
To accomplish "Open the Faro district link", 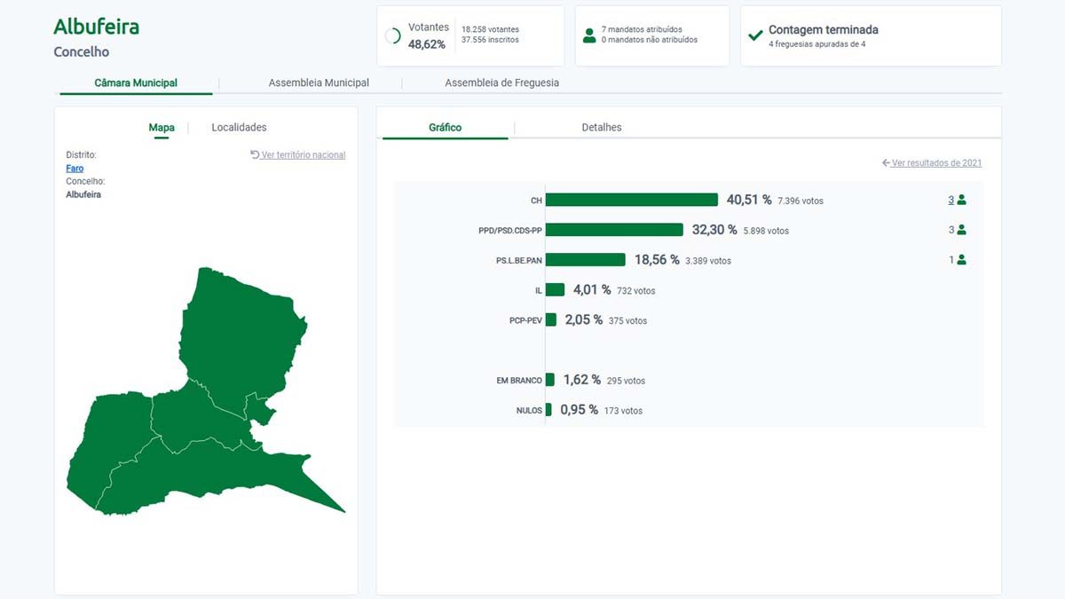I will pyautogui.click(x=75, y=168).
